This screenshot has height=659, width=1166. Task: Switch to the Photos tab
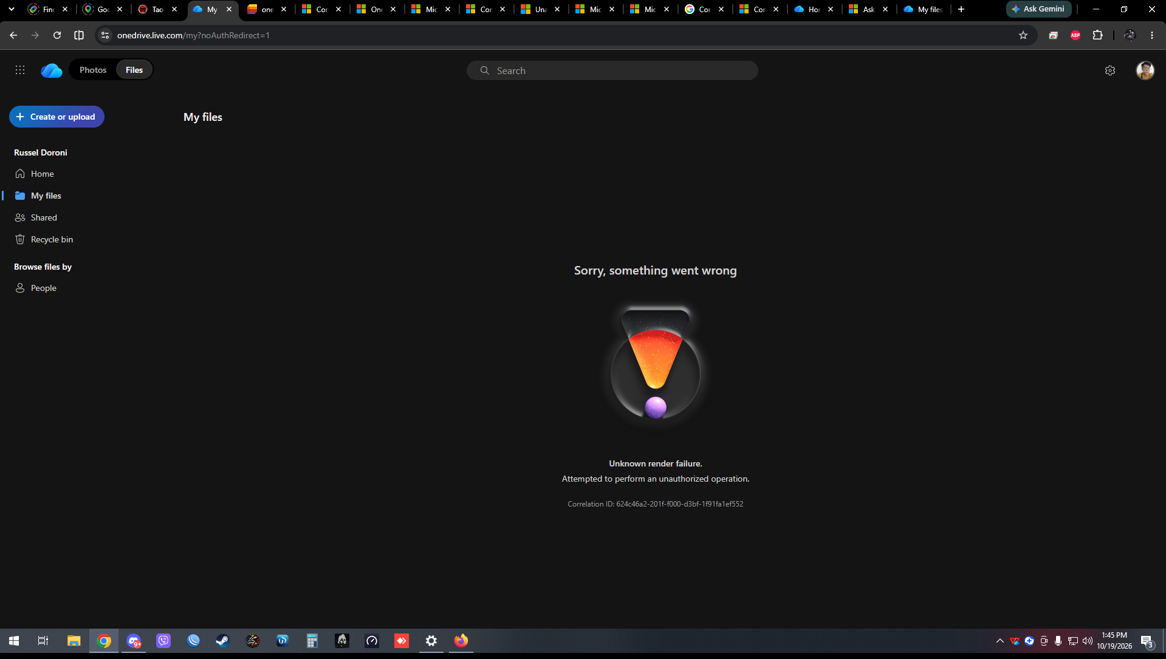93,70
